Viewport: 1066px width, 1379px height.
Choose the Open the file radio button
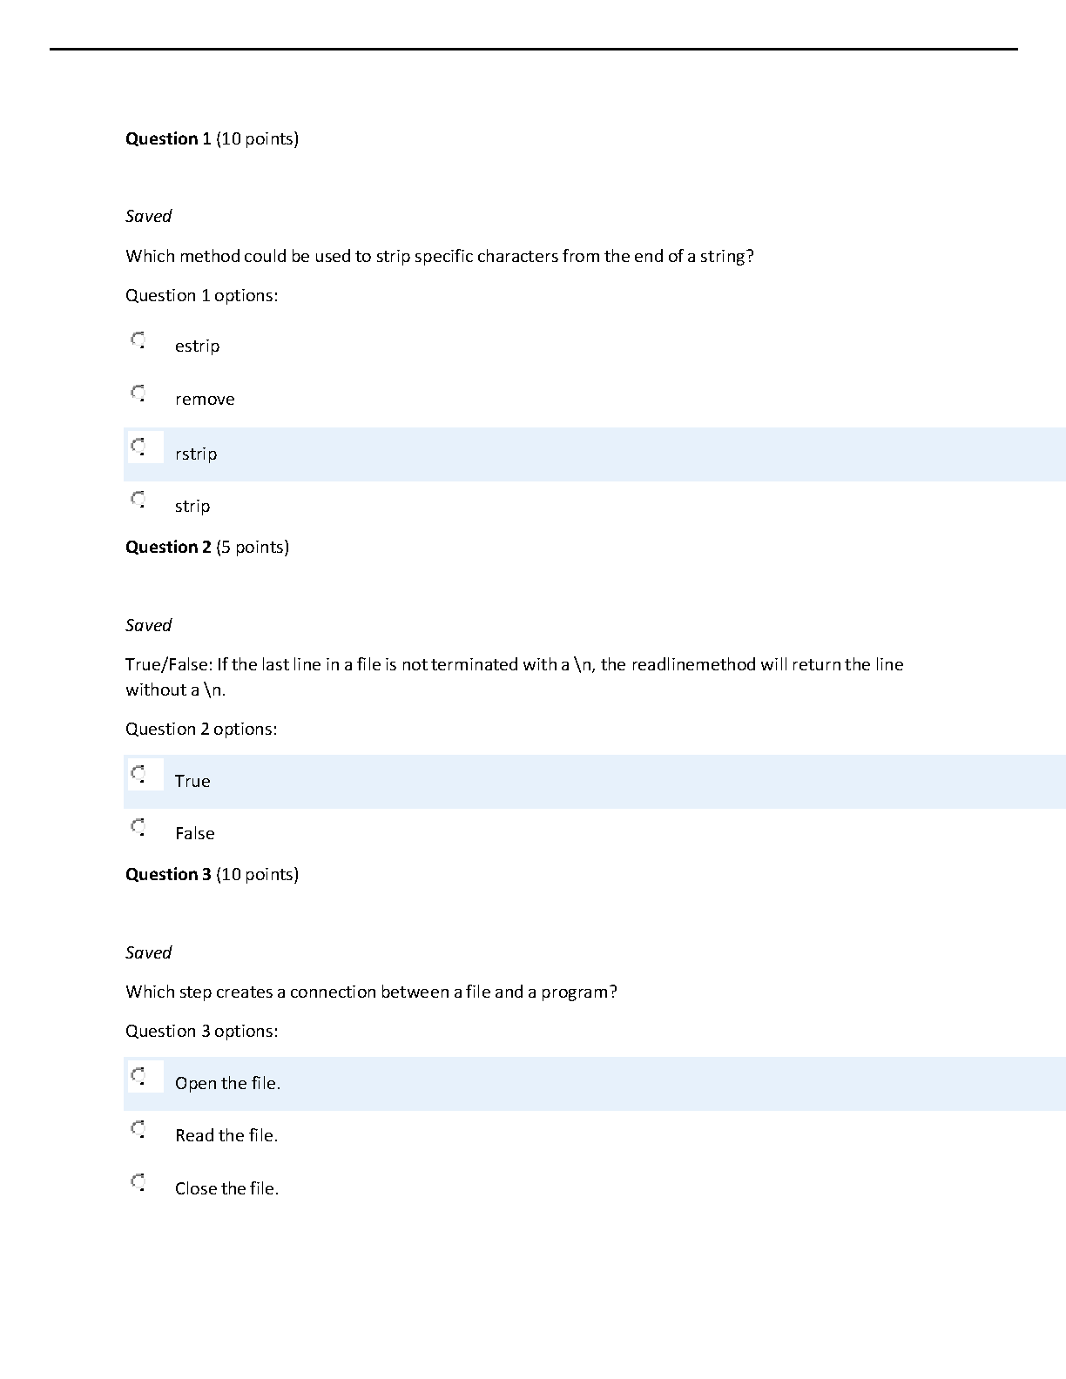138,1076
